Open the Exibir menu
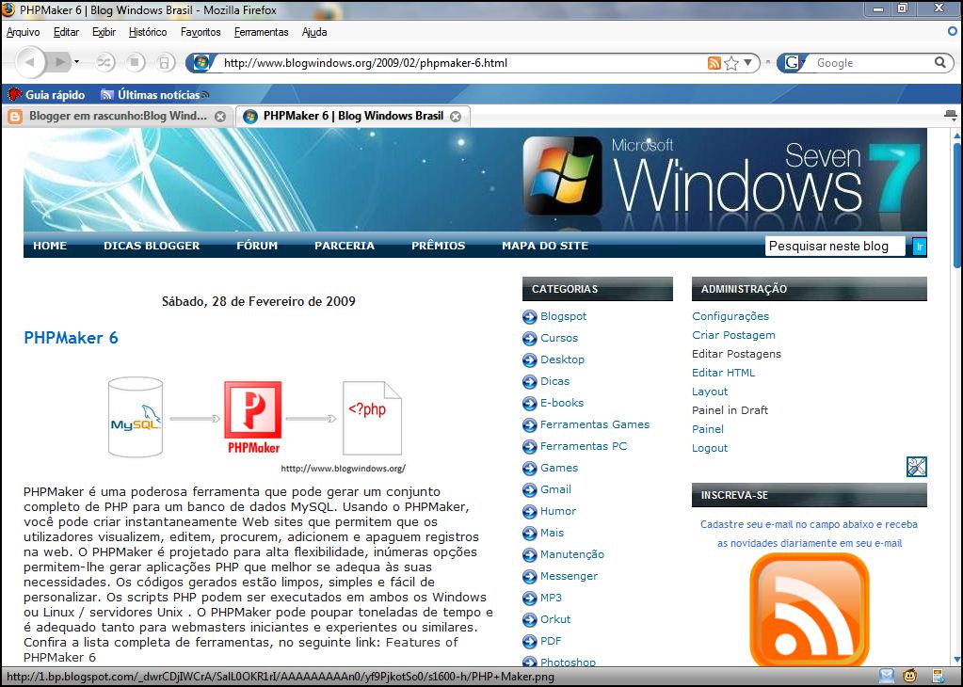Image resolution: width=963 pixels, height=687 pixels. click(104, 32)
